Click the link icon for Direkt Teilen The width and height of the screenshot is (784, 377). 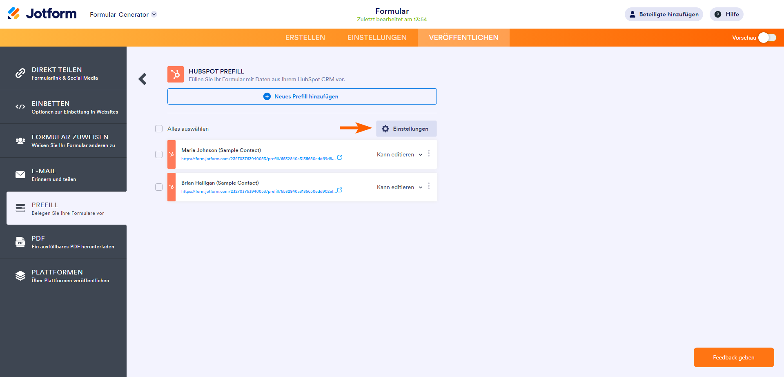click(x=20, y=73)
